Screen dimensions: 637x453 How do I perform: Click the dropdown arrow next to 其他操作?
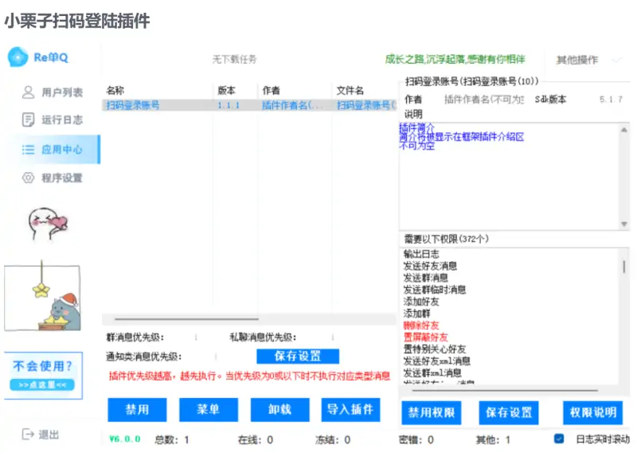tap(617, 61)
